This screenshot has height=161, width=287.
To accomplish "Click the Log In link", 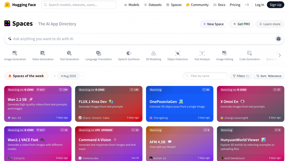I will tap(260, 5).
